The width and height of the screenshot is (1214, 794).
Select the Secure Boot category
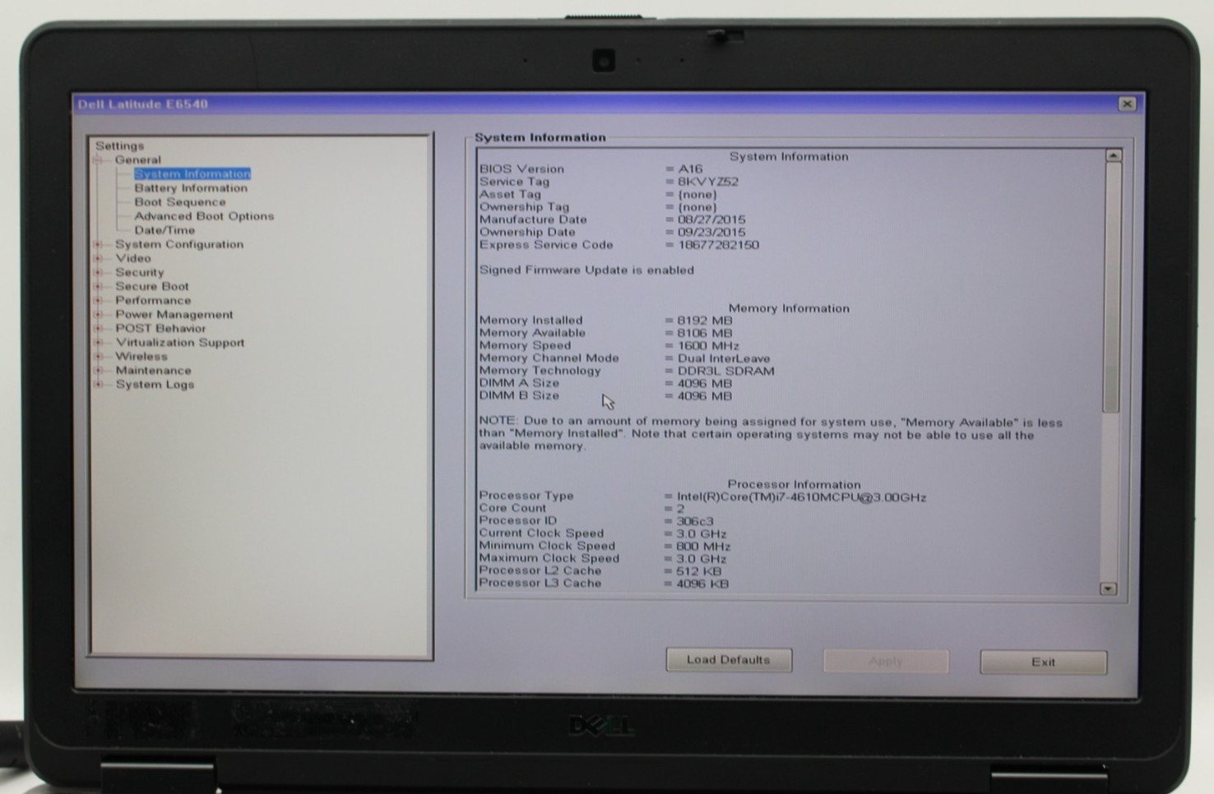click(152, 286)
